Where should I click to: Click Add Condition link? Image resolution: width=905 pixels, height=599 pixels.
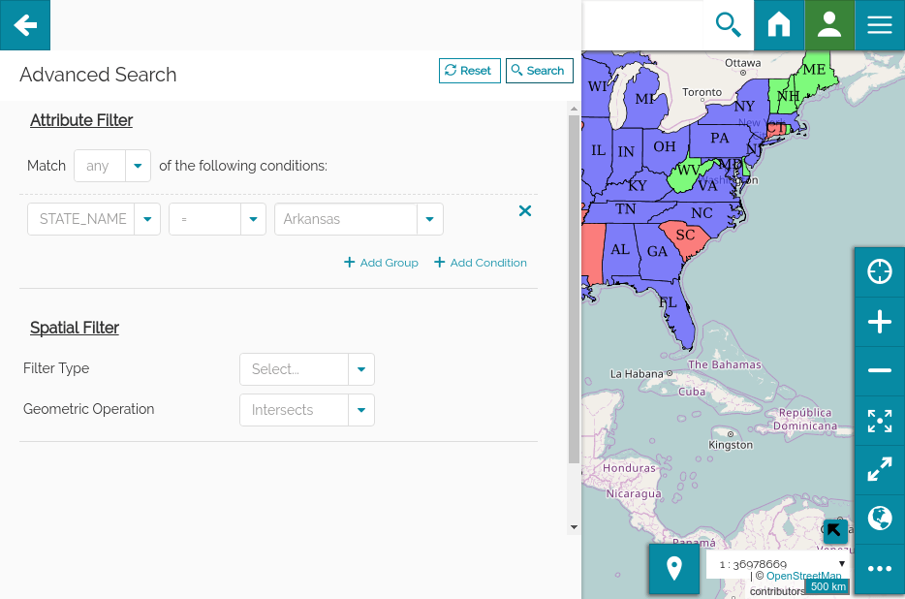coord(481,263)
